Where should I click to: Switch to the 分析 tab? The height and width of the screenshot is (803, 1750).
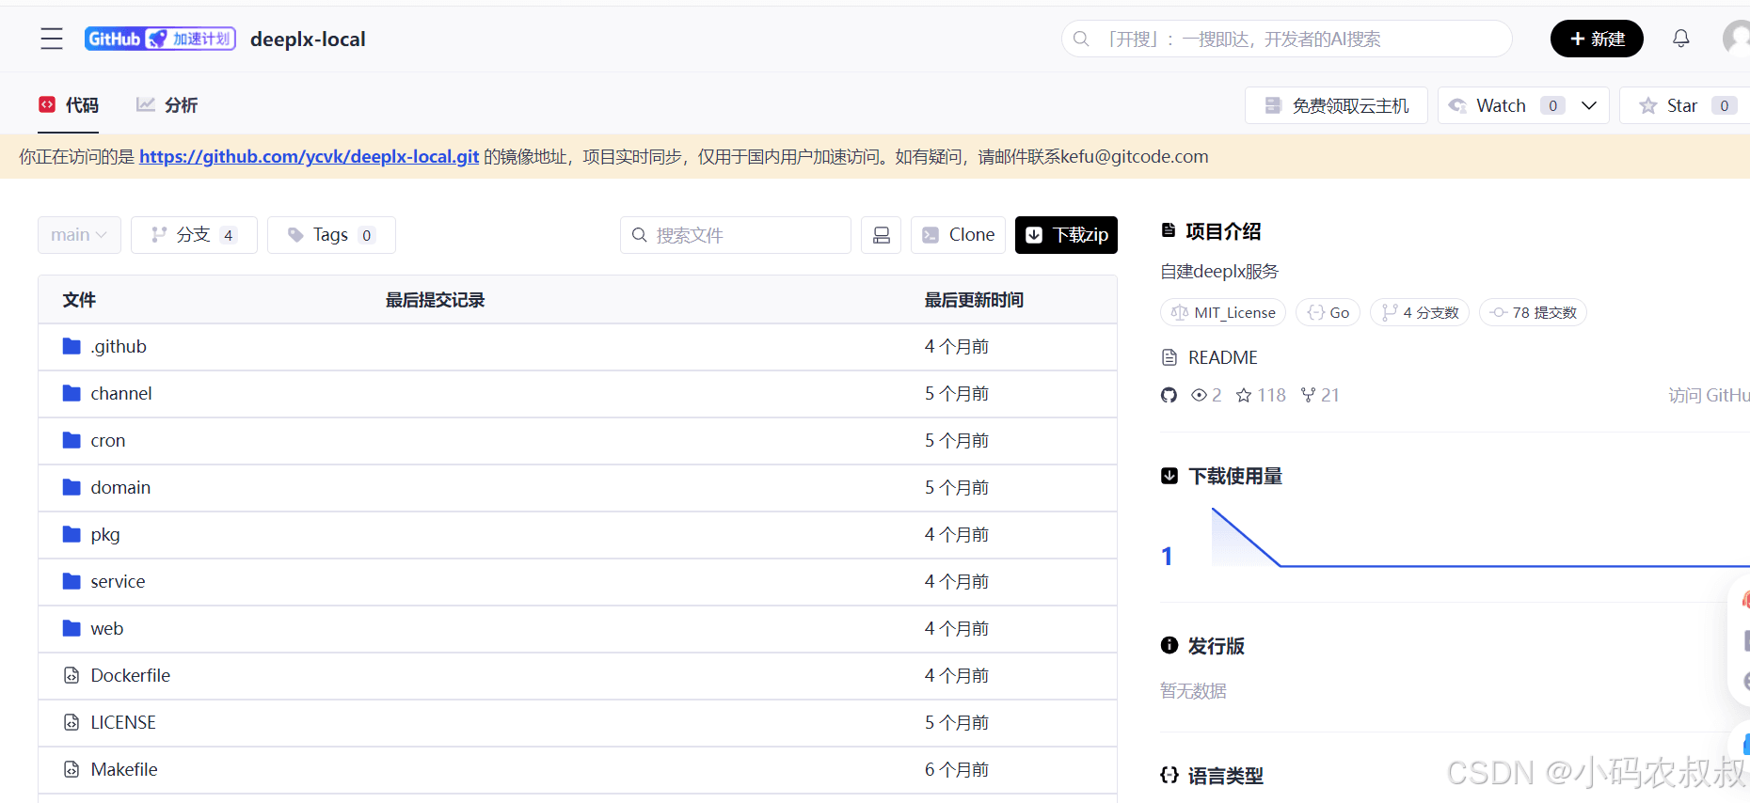pos(167,105)
